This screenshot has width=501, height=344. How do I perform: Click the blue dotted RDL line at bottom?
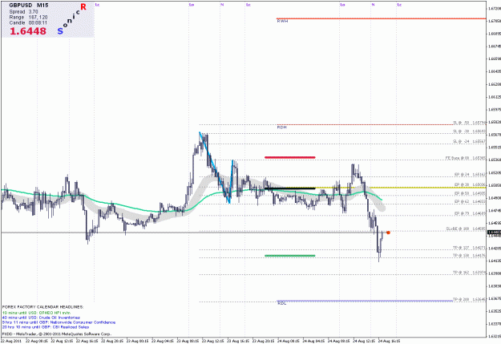[364, 301]
